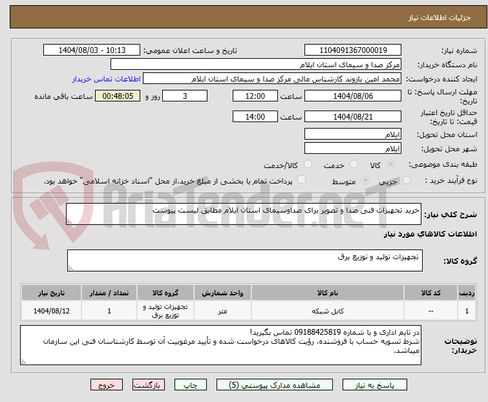Click the price validity date 1404/08/21
488x402 pixels.
353,116
